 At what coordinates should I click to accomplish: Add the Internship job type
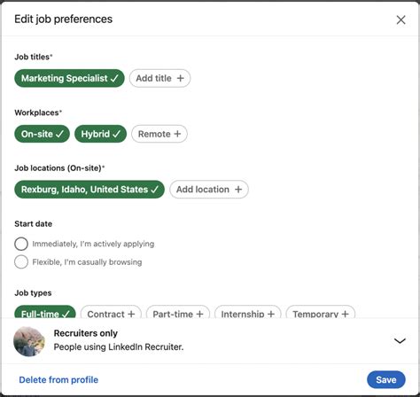(x=248, y=313)
